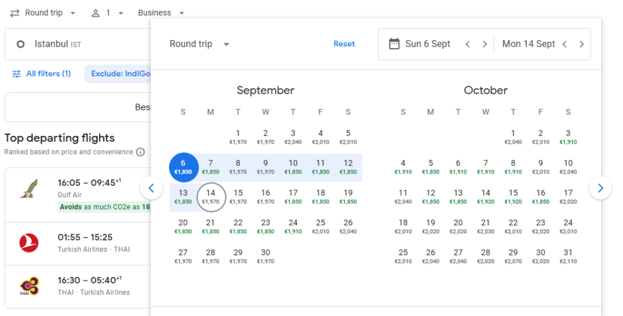This screenshot has height=316, width=623.
Task: Click the ranking info icon
Action: tap(141, 152)
